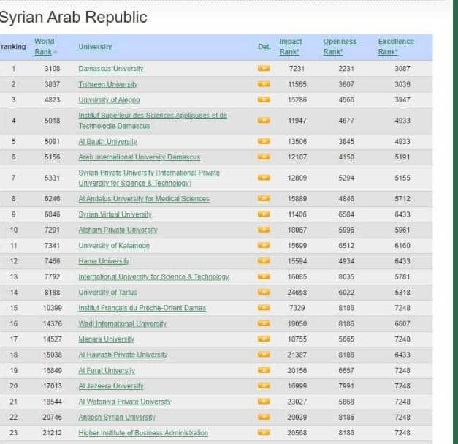Open details icon for International University for Science & Technology
Image resolution: width=458 pixels, height=444 pixels.
point(264,276)
